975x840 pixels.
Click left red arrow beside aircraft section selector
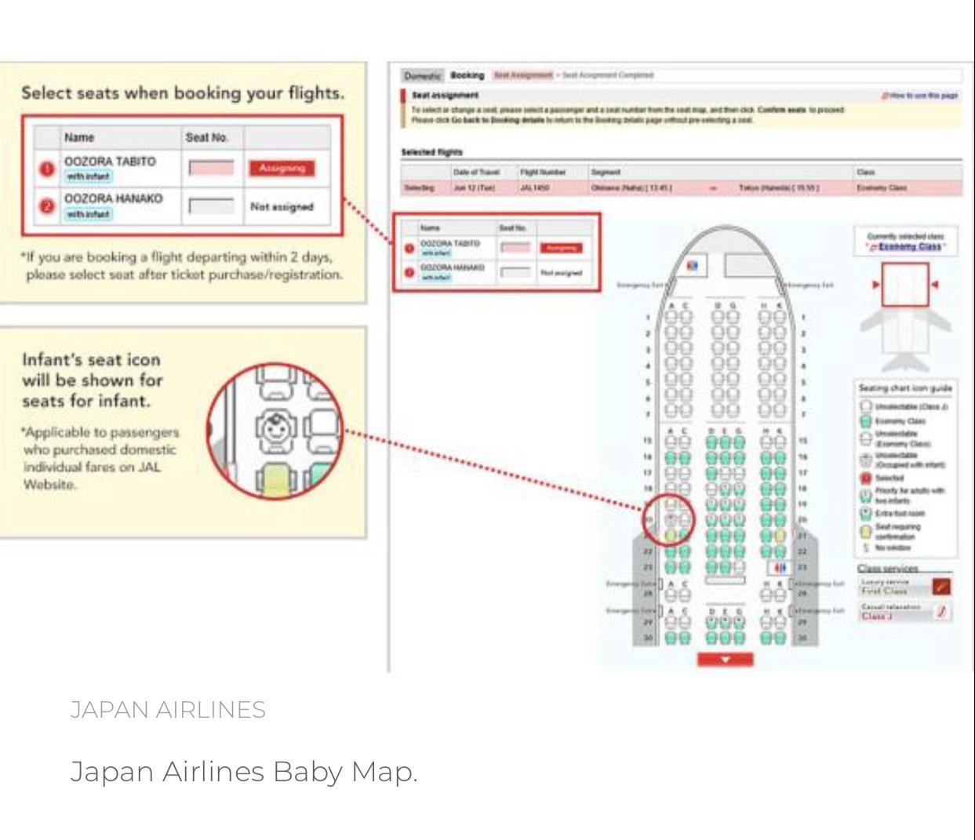pyautogui.click(x=876, y=285)
